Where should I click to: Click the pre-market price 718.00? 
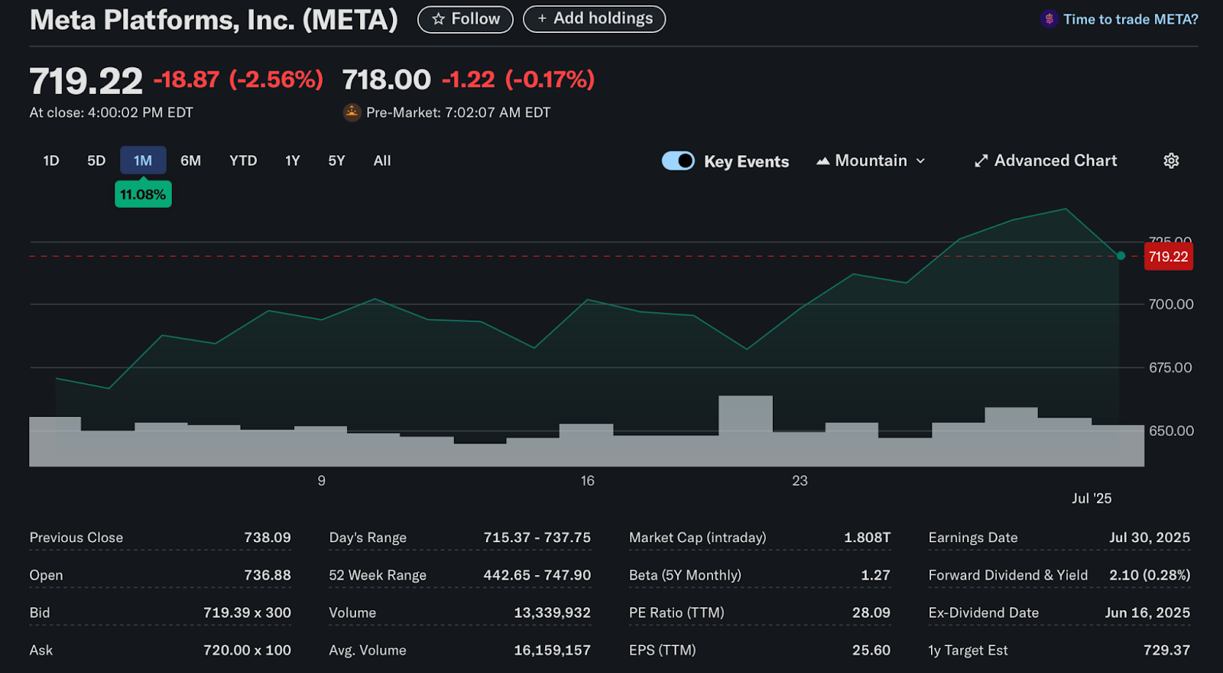tap(387, 80)
